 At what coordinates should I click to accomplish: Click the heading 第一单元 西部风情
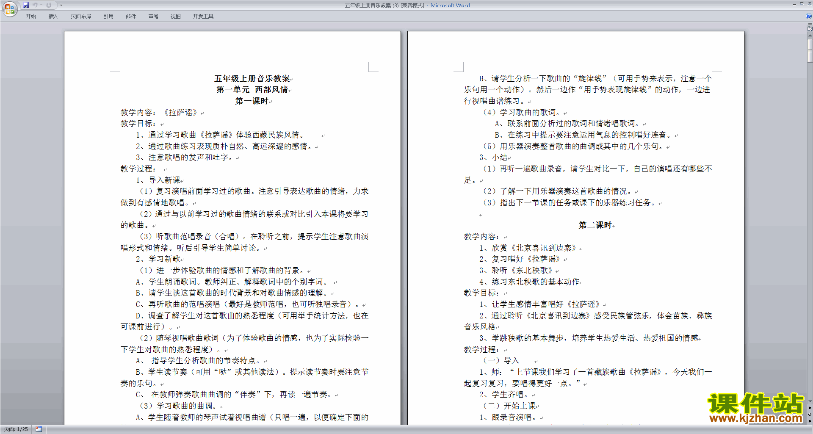(252, 90)
